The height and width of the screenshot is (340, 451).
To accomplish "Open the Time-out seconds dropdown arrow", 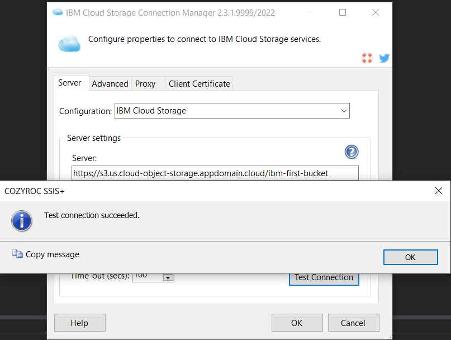I will tap(167, 277).
